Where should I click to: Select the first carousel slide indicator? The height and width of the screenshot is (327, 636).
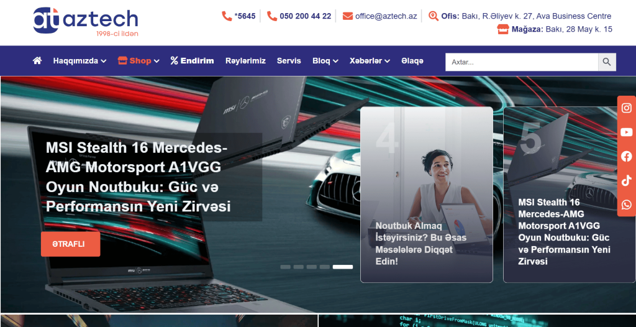pos(285,267)
